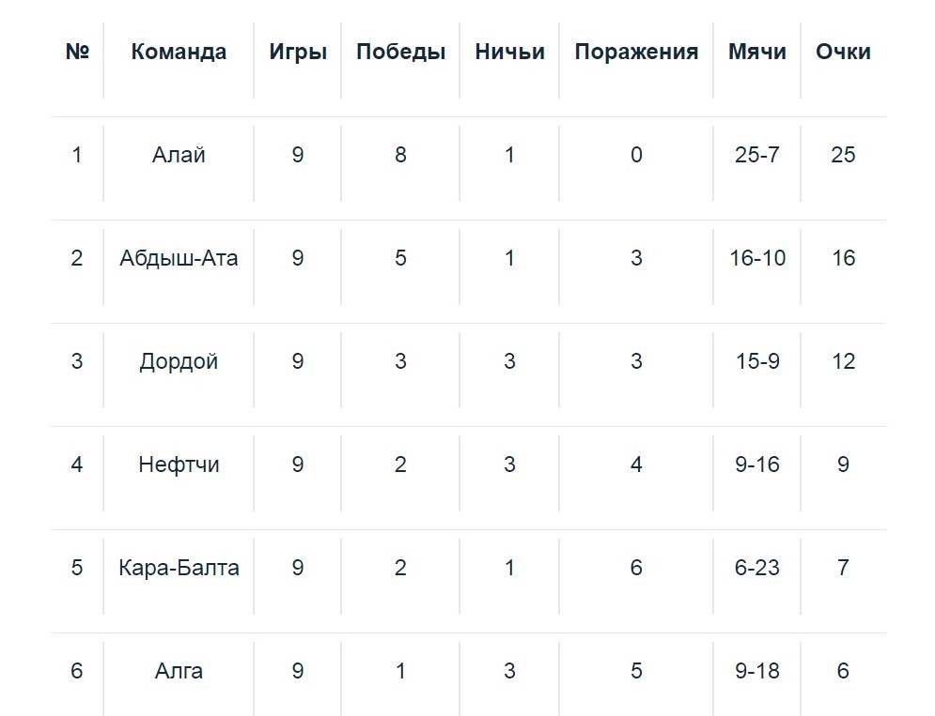Click the Команда column header

coord(179,52)
